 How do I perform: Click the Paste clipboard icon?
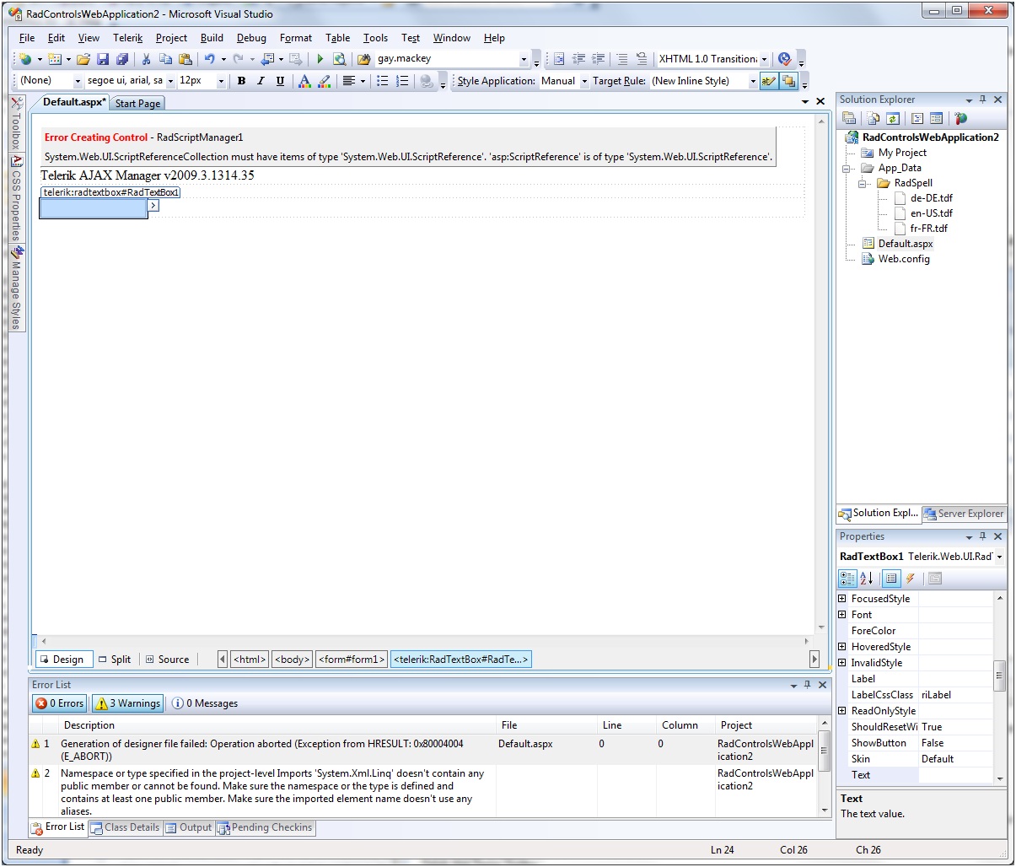185,59
